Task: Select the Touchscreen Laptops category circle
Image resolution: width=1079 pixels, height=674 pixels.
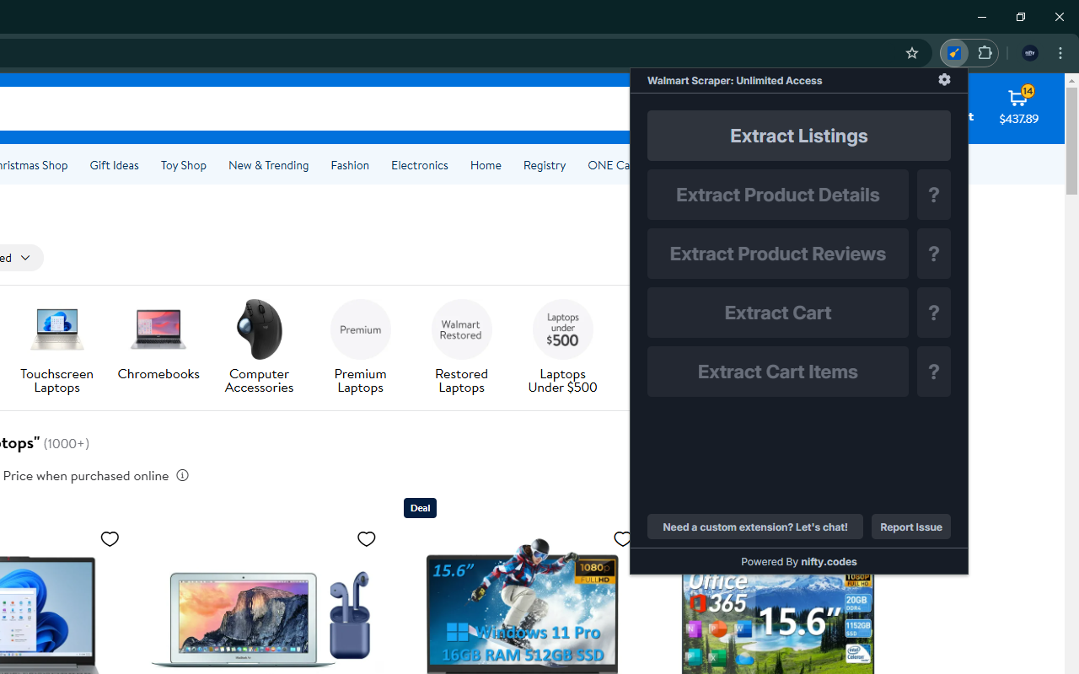Action: [x=56, y=329]
